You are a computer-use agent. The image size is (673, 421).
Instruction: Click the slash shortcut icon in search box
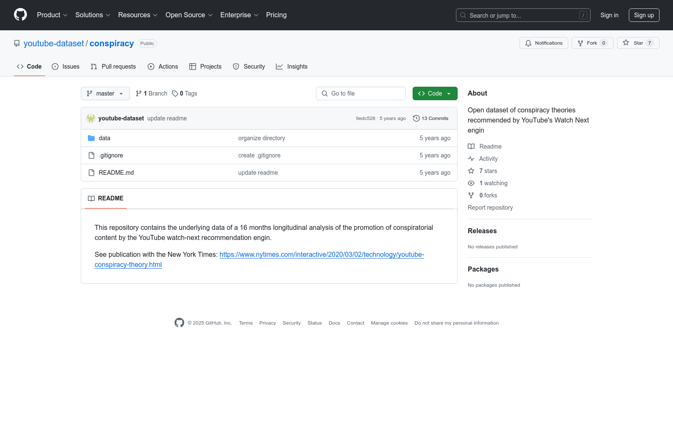tap(583, 15)
